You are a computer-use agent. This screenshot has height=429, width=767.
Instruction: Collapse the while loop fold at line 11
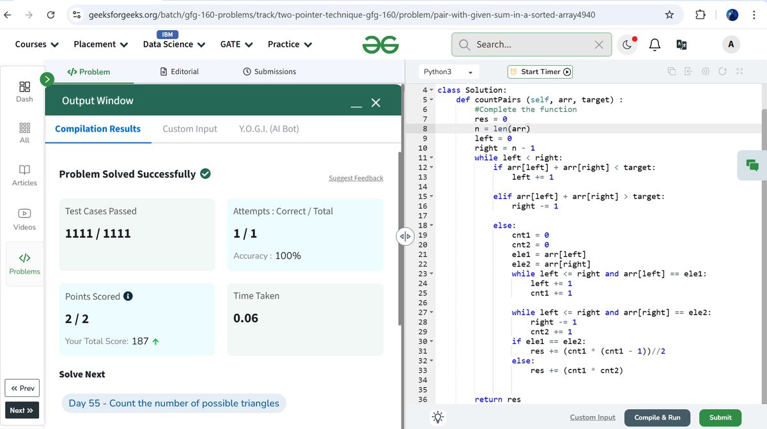pyautogui.click(x=431, y=158)
